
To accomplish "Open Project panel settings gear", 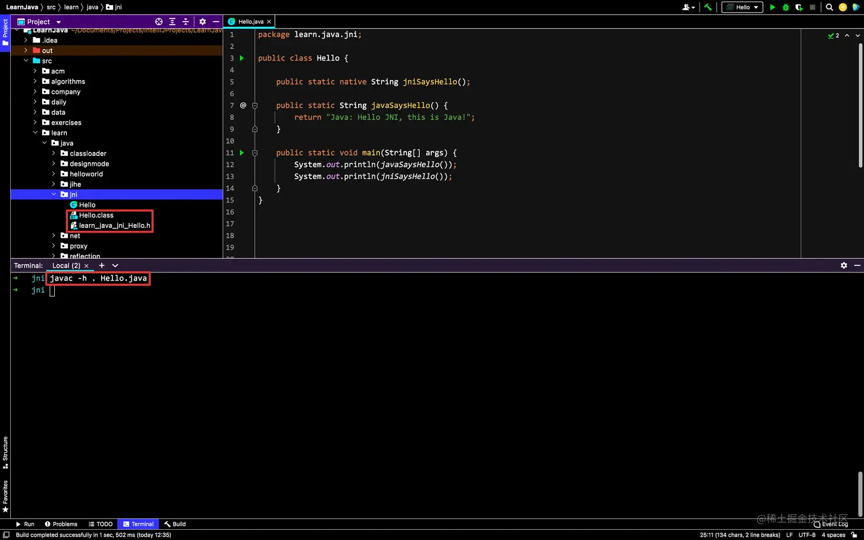I will [x=202, y=22].
